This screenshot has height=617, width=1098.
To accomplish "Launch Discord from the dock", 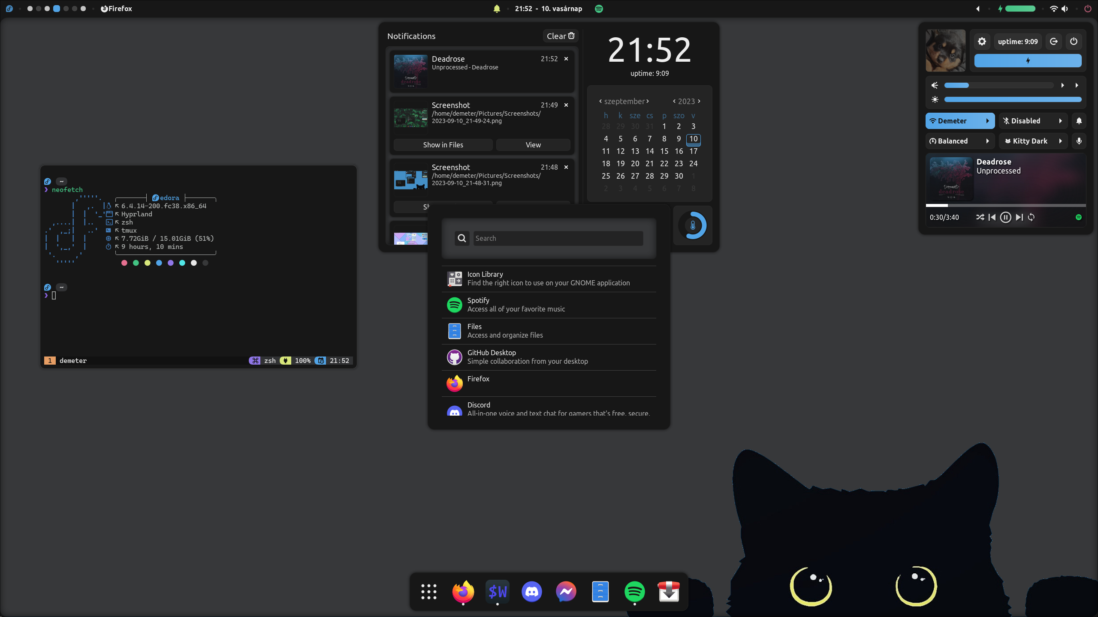I will click(531, 592).
